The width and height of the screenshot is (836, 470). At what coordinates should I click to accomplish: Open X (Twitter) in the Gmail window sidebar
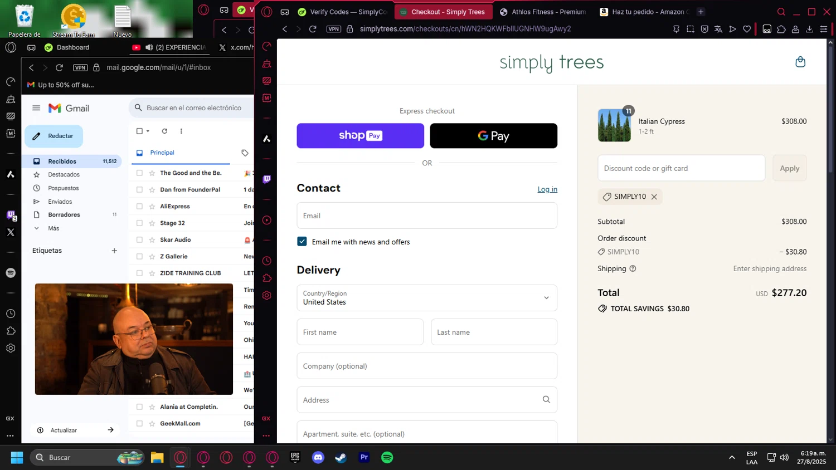(11, 232)
